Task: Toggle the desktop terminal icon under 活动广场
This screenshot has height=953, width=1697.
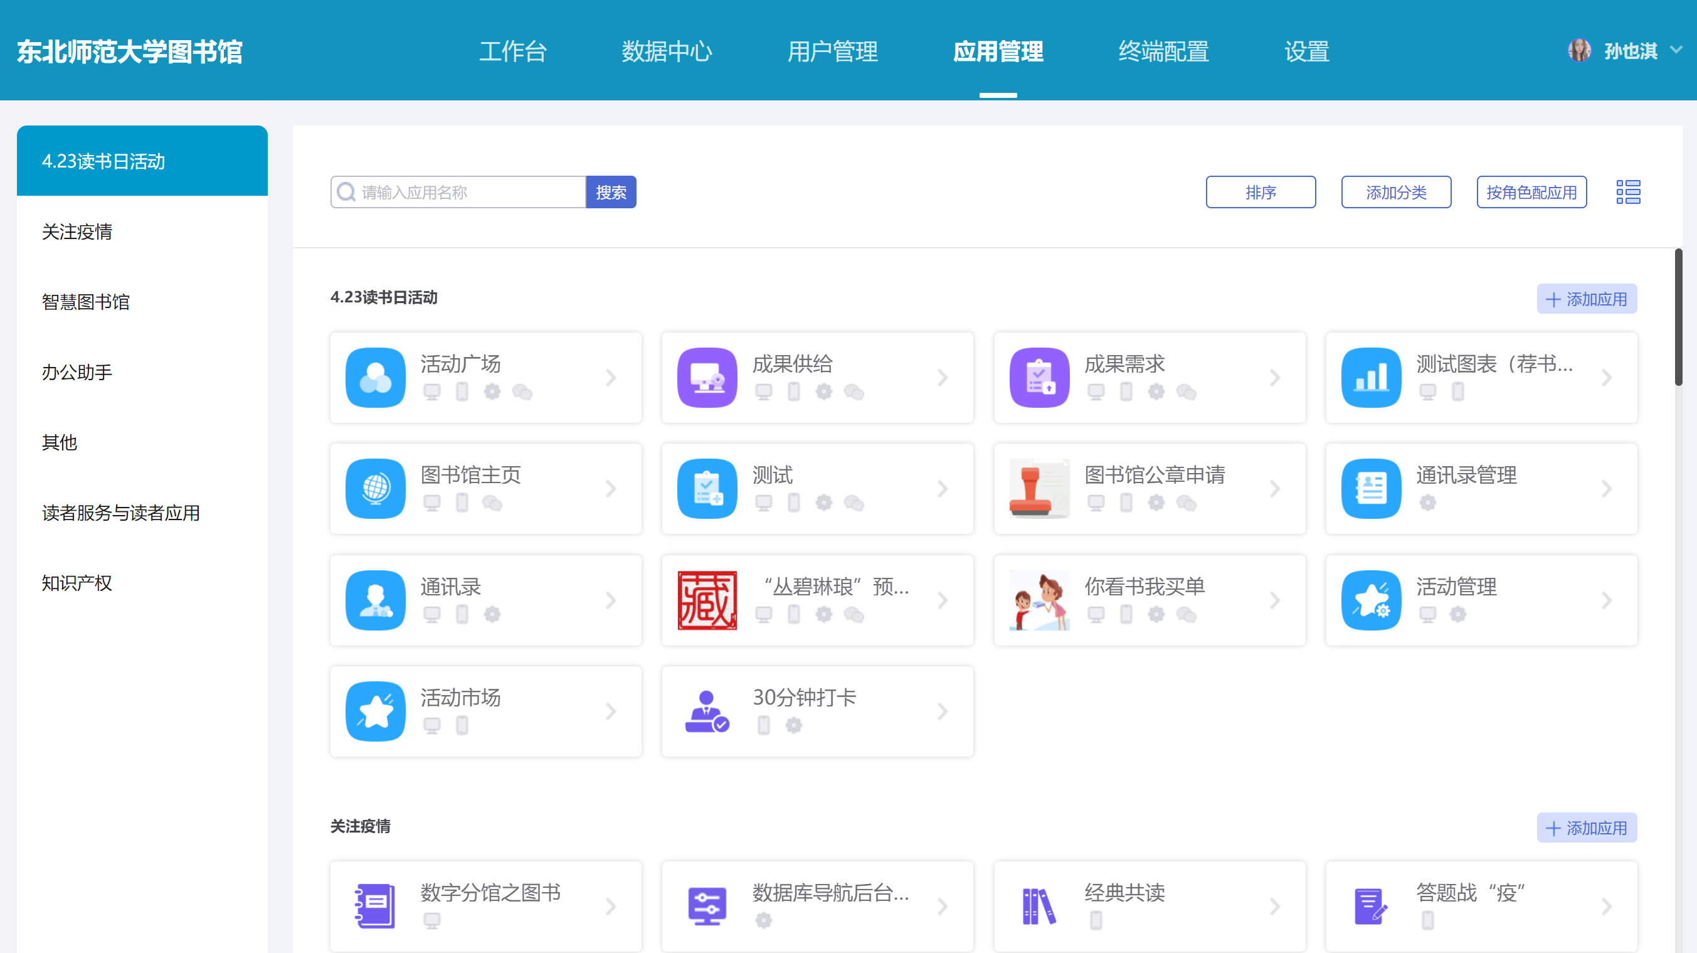Action: click(432, 391)
